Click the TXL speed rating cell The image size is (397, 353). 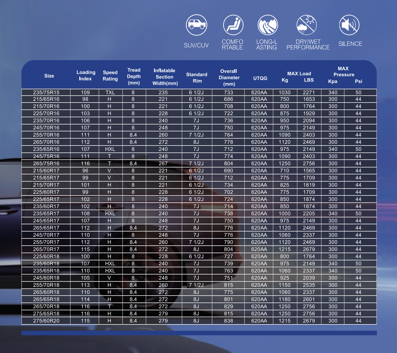[110, 92]
